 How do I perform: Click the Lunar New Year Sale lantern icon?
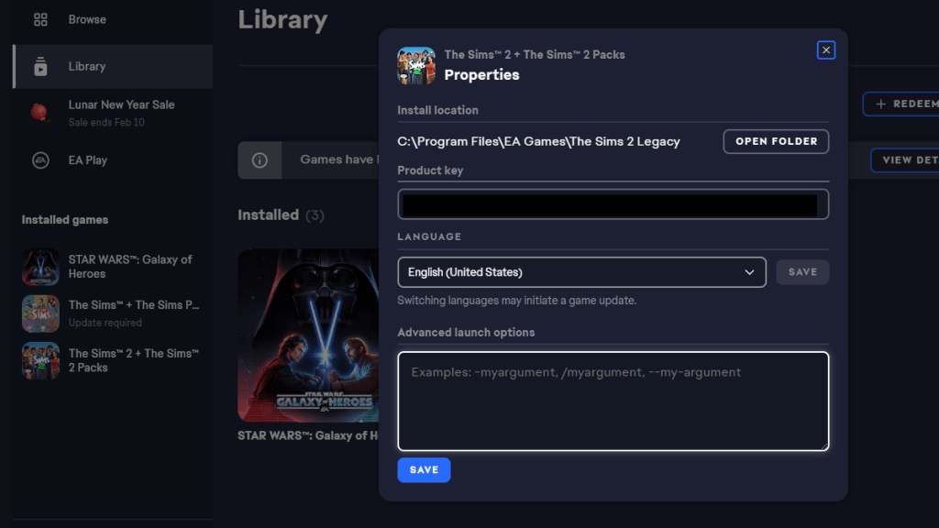pyautogui.click(x=40, y=112)
